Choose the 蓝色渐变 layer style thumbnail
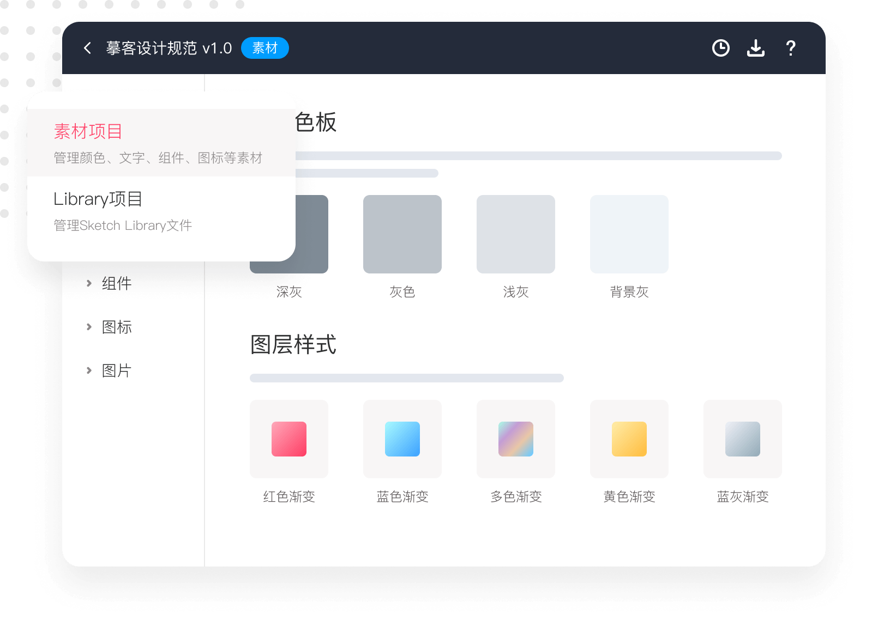 click(402, 439)
